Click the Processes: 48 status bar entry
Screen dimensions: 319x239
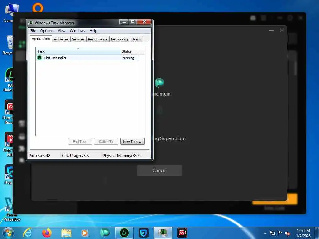point(40,156)
